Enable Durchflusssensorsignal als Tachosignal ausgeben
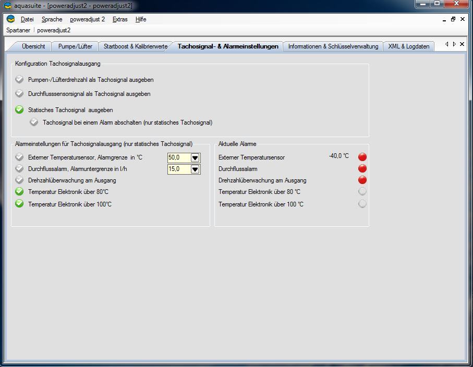The height and width of the screenshot is (367, 473). [x=19, y=93]
